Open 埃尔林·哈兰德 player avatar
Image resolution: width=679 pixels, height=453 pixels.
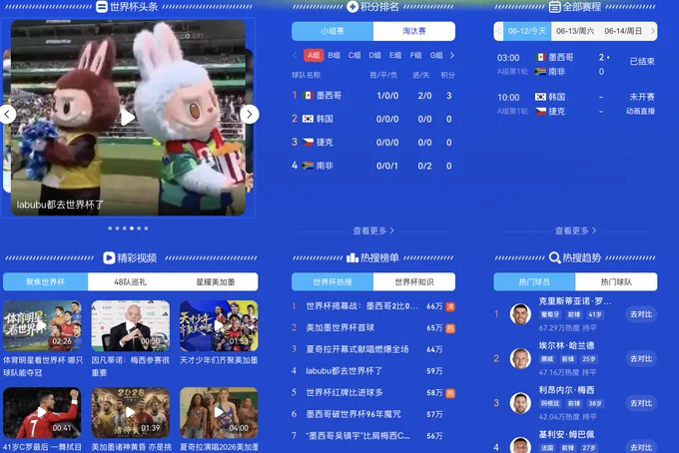click(520, 358)
